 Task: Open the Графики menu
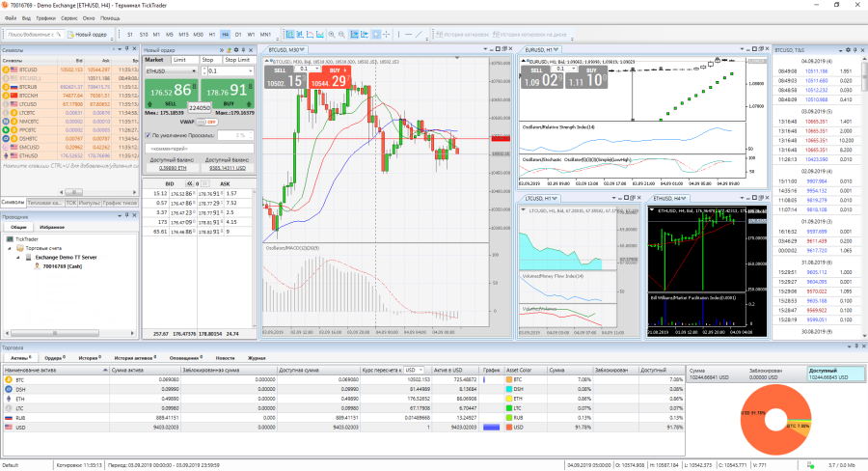46,18
